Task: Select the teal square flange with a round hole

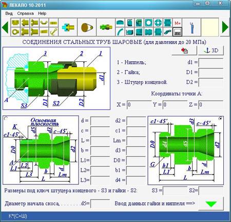Action: (148, 23)
